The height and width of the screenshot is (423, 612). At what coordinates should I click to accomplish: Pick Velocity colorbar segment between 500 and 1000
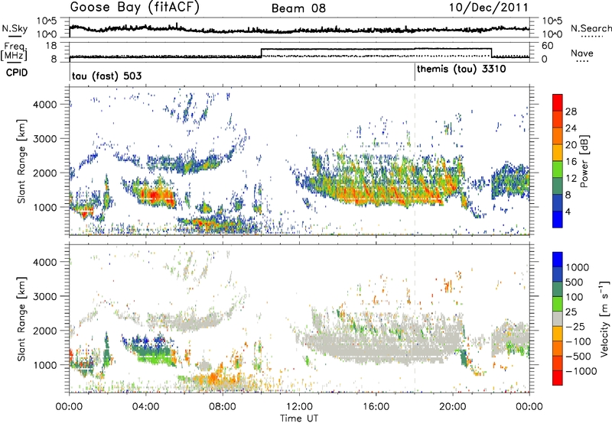[558, 274]
